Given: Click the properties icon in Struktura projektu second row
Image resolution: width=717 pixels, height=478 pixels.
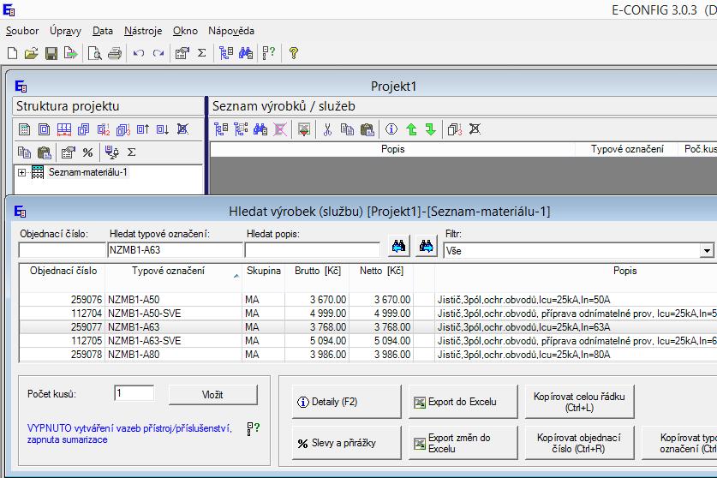Looking at the screenshot, I should coord(69,152).
